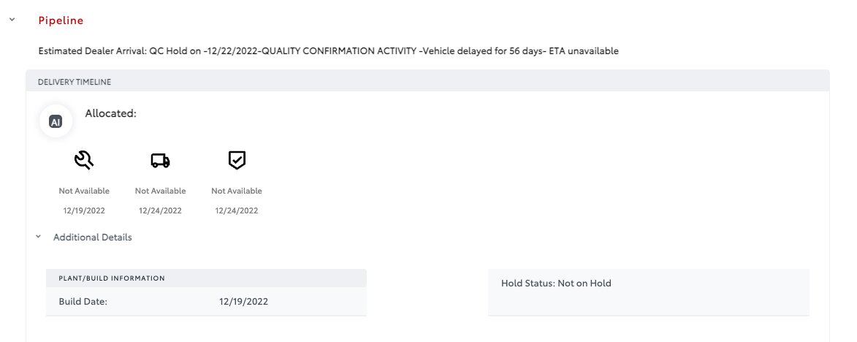The height and width of the screenshot is (342, 857).
Task: Collapse the Pipeline section chevron
Action: pos(12,20)
